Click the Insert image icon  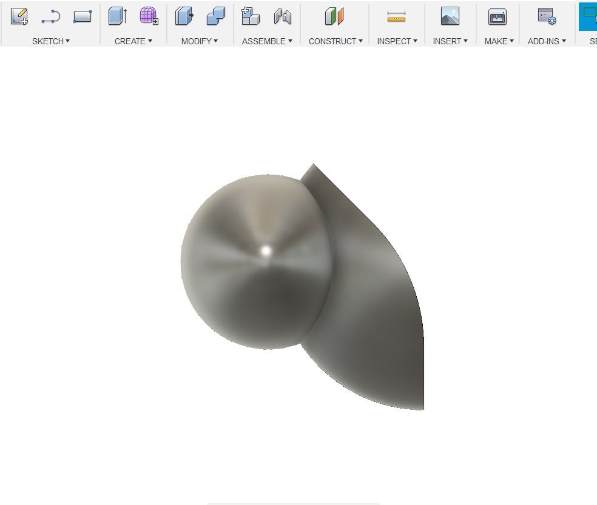point(450,17)
